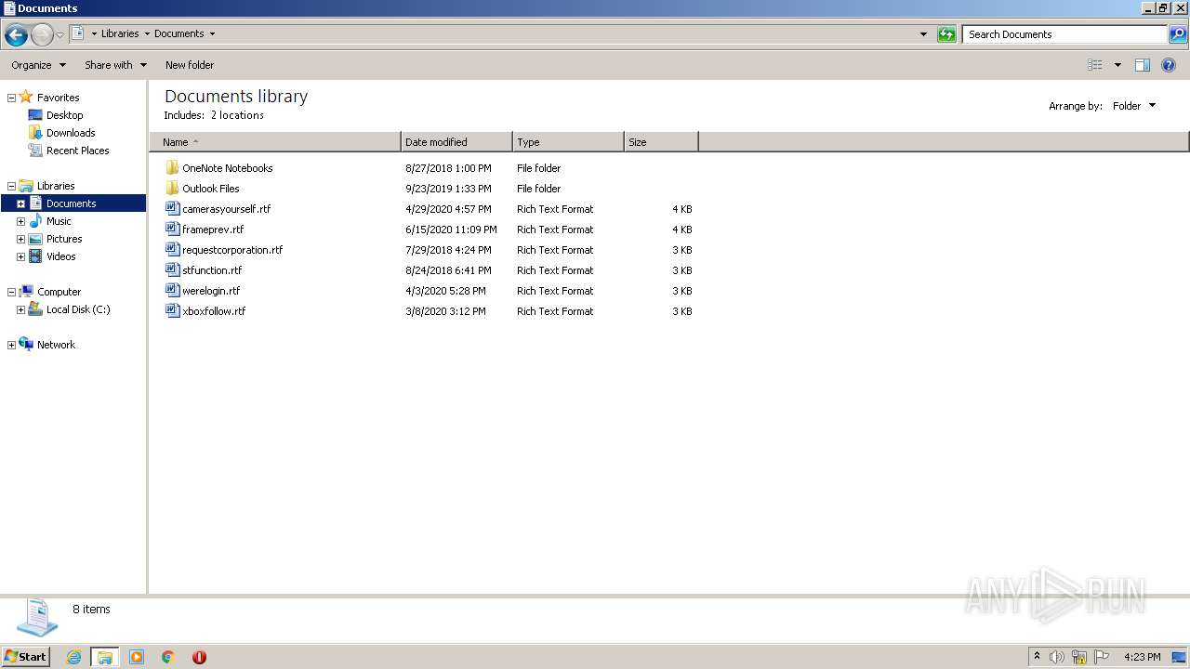The width and height of the screenshot is (1190, 669).
Task: Select the xboxfollow.rtf file icon
Action: 172,311
